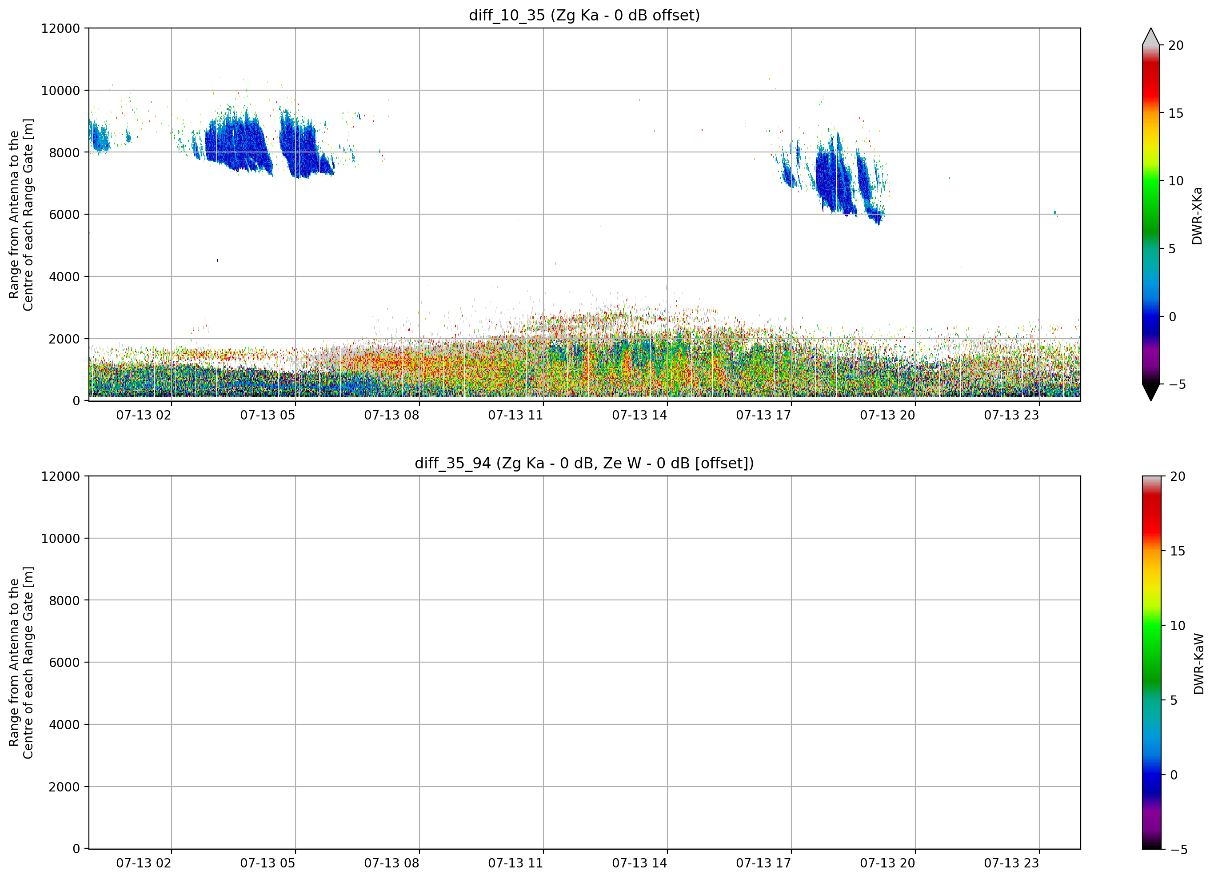Click the top plot's 2000 y-axis label
This screenshot has height=879, width=1214.
pyautogui.click(x=64, y=339)
